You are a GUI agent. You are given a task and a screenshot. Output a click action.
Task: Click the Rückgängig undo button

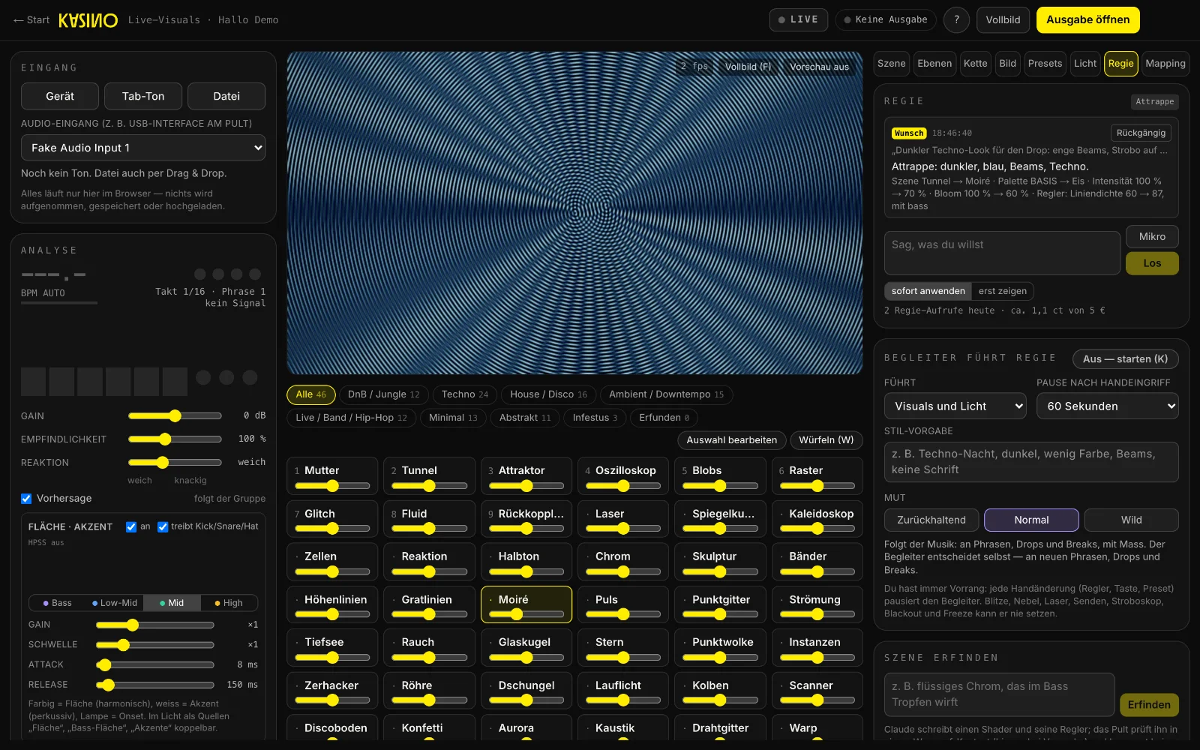tap(1141, 133)
